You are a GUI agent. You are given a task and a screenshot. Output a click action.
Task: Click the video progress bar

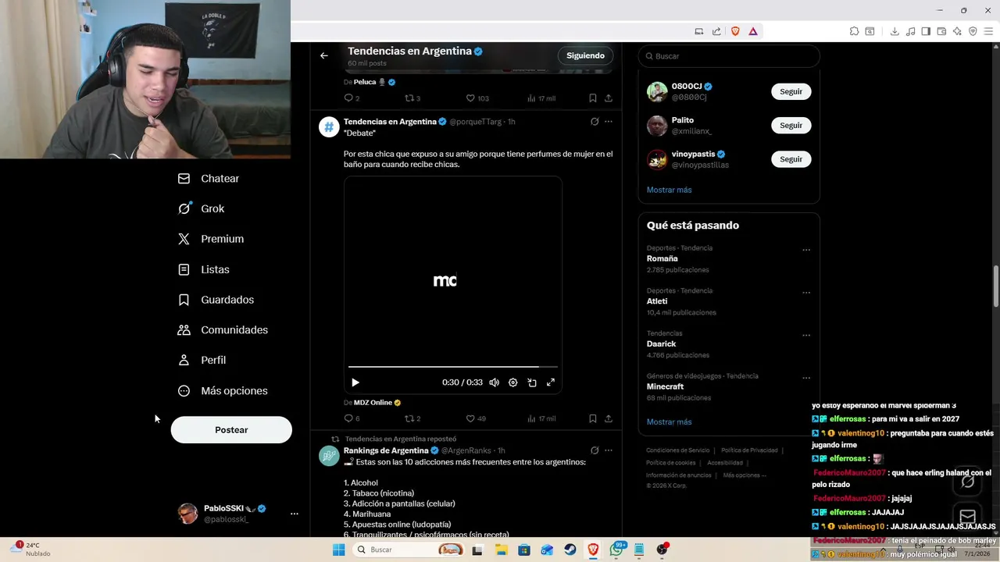453,366
